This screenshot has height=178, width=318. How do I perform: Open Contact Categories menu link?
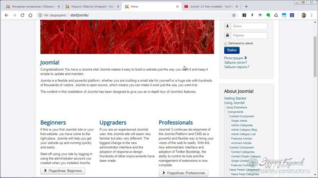[x=243, y=152]
